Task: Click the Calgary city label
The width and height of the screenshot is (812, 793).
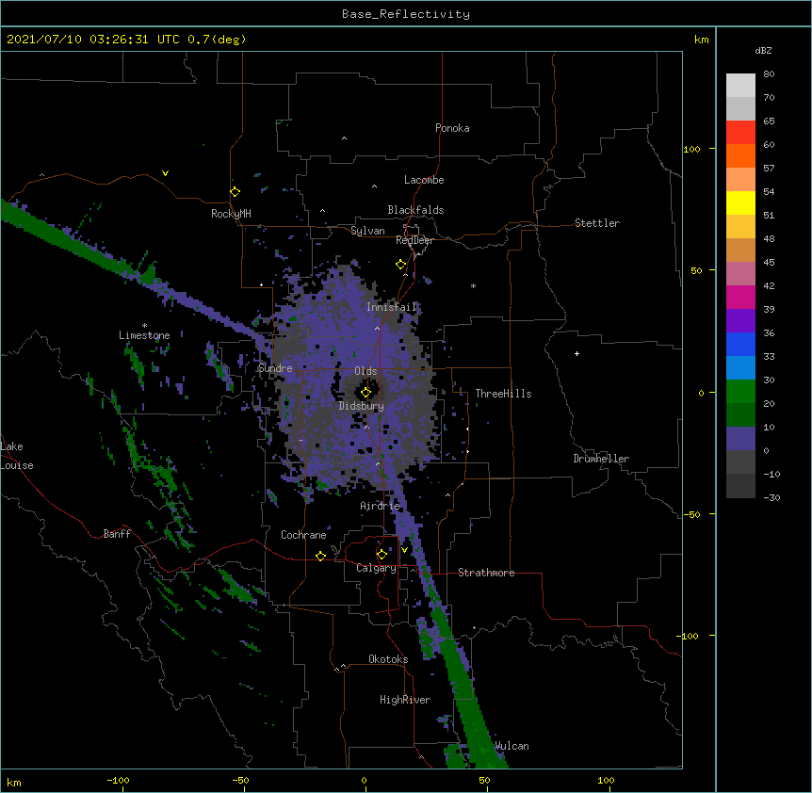Action: click(376, 568)
